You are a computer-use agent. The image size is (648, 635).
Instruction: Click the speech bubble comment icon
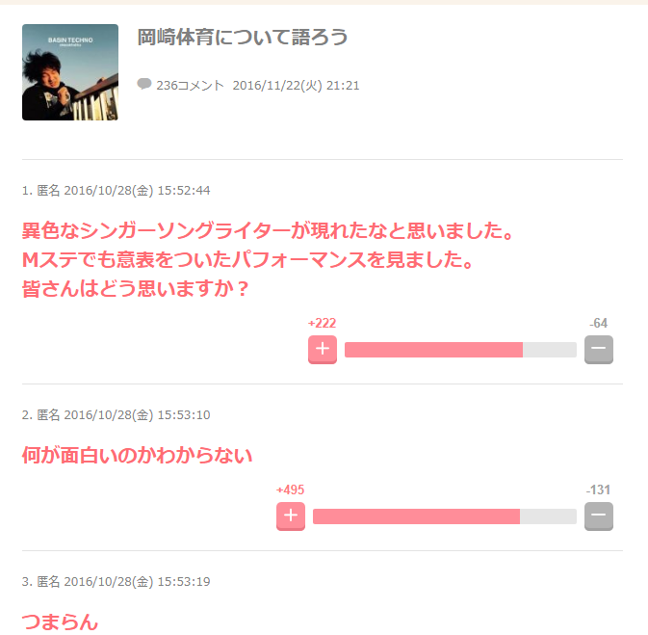click(x=144, y=84)
